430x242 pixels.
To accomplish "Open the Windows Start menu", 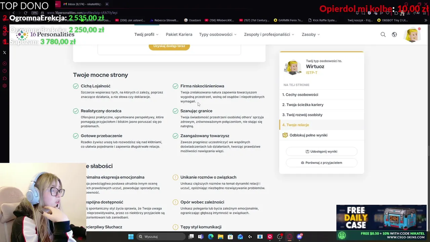I will tap(131, 237).
